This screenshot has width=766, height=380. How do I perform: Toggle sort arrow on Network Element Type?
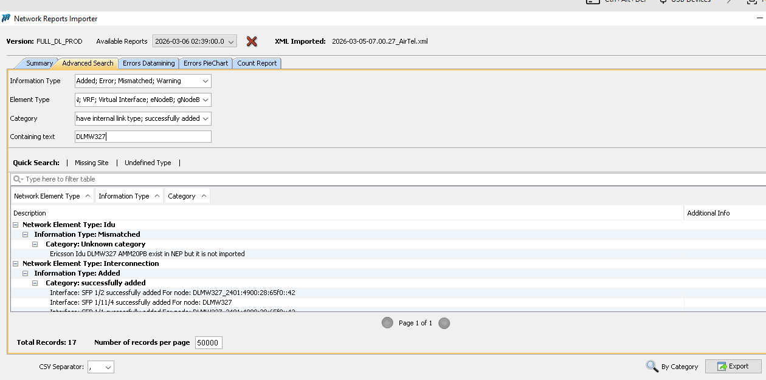(88, 196)
